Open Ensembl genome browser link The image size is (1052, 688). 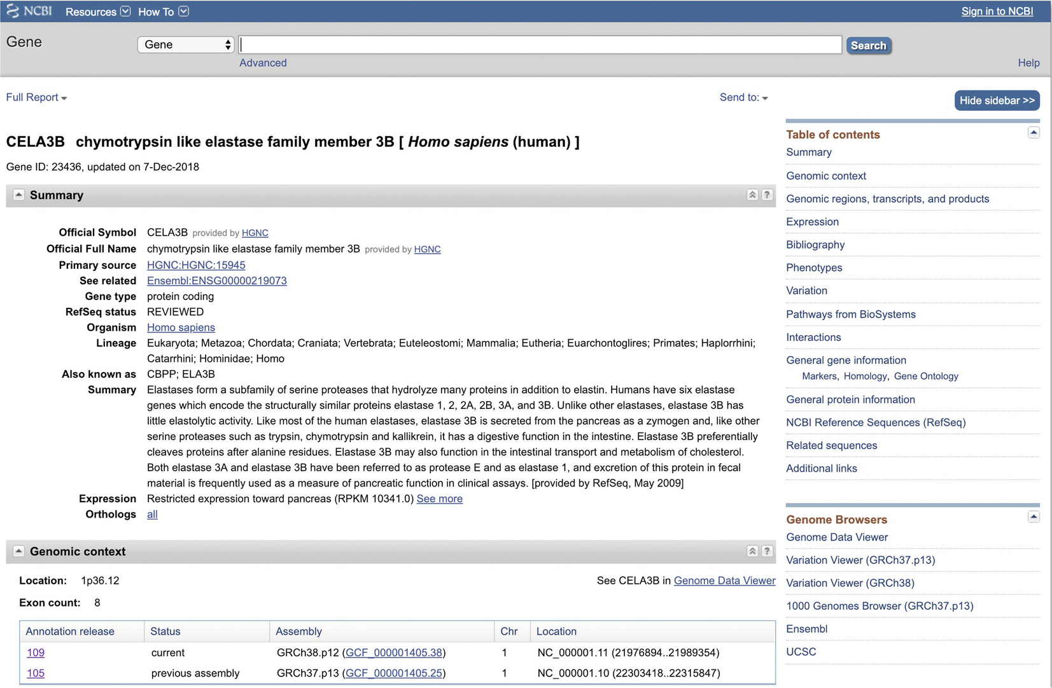[806, 628]
